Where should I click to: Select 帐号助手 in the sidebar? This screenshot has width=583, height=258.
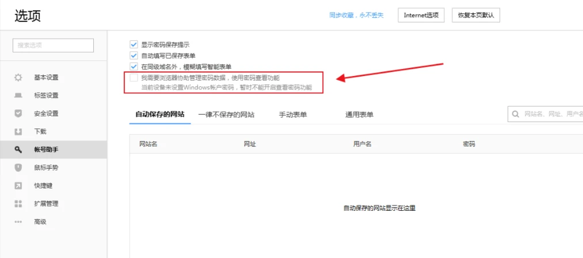(x=54, y=150)
